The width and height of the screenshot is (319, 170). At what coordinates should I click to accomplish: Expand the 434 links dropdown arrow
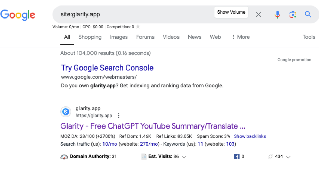coord(288,157)
